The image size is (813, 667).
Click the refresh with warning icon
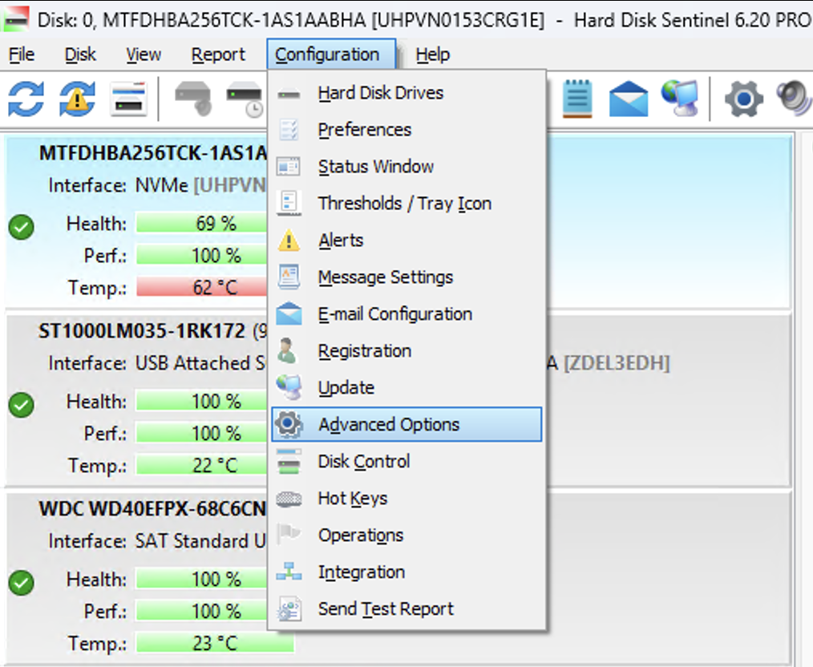77,99
